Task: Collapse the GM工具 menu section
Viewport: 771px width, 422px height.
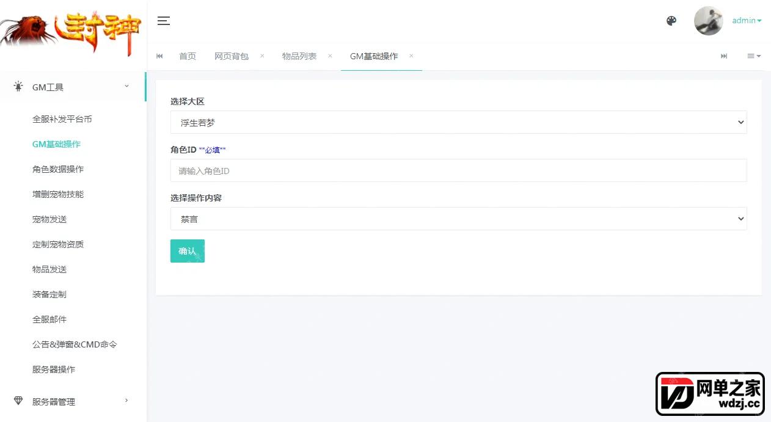Action: point(73,87)
